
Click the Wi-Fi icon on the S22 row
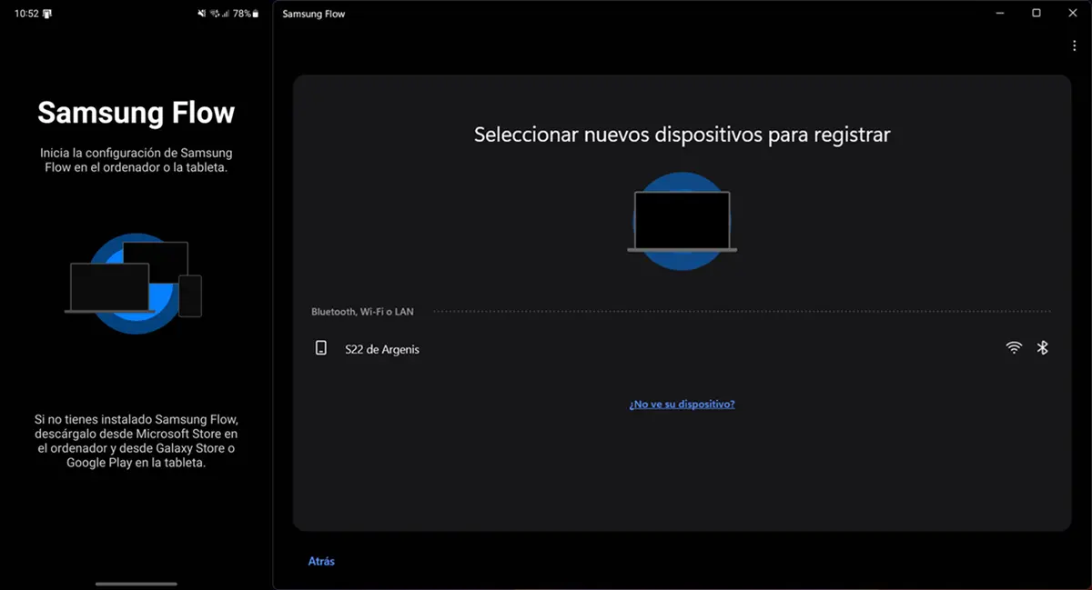(x=1014, y=347)
